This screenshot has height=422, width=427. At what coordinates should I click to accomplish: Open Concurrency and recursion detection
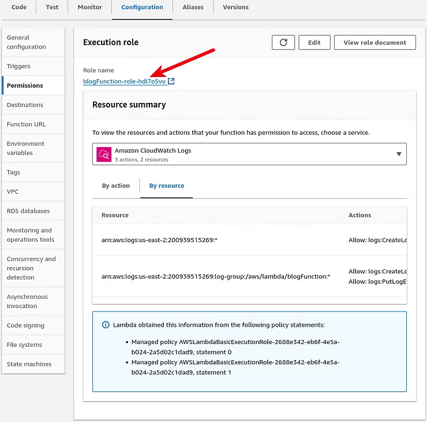click(x=33, y=268)
